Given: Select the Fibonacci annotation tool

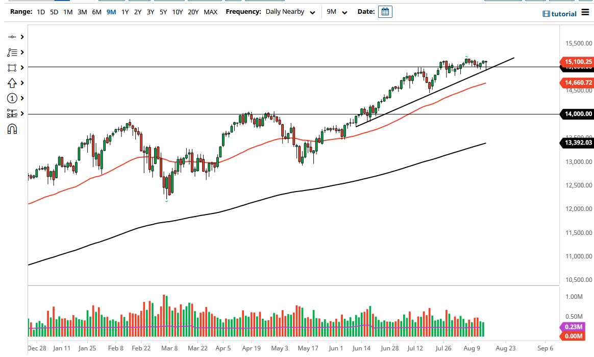Looking at the screenshot, I should [x=12, y=52].
